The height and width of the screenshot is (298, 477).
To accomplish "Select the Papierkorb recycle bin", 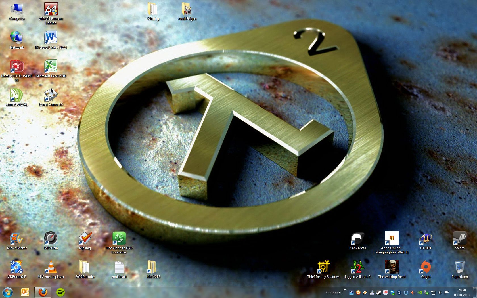I will point(460,270).
